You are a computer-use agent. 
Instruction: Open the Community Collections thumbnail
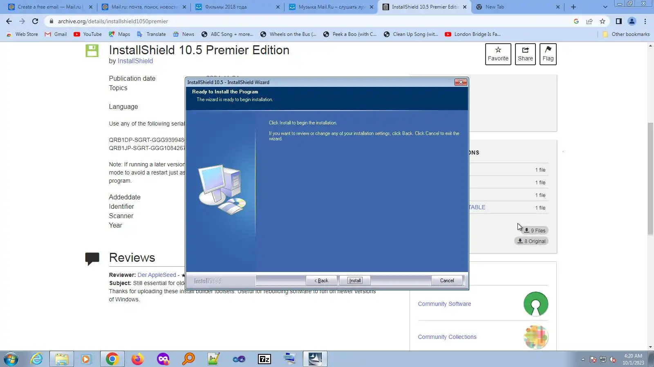pyautogui.click(x=536, y=337)
